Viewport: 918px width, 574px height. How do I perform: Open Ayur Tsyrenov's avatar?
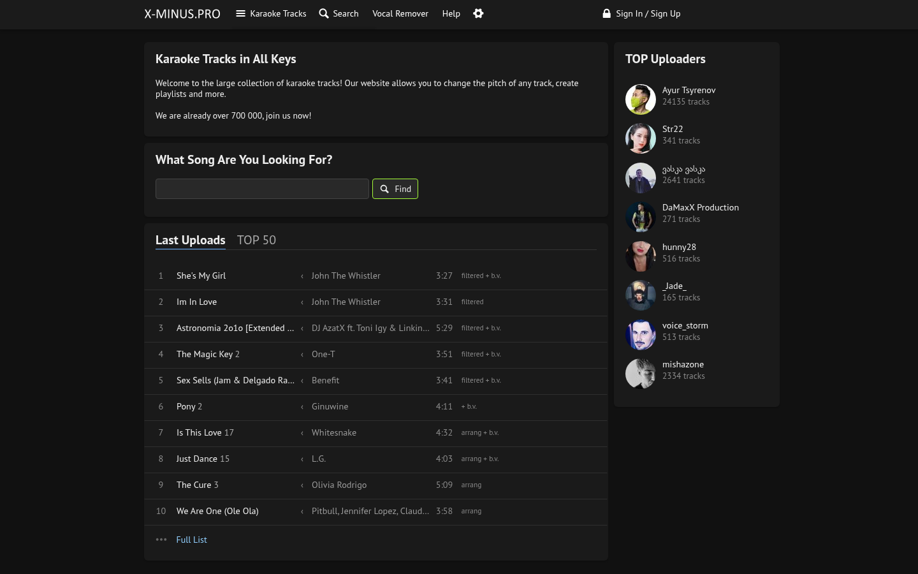click(x=641, y=99)
